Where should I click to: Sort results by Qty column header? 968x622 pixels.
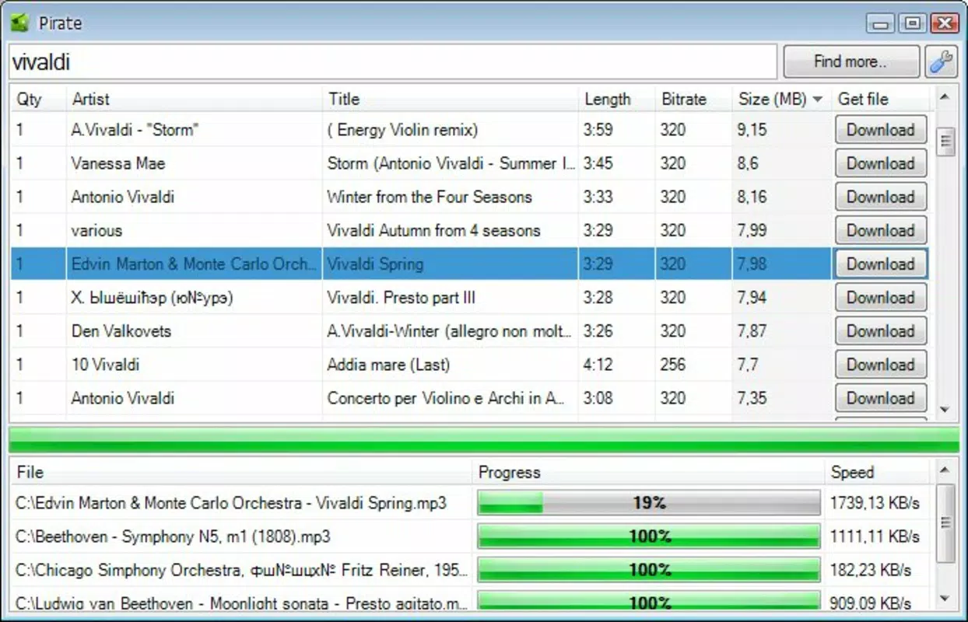tap(38, 100)
